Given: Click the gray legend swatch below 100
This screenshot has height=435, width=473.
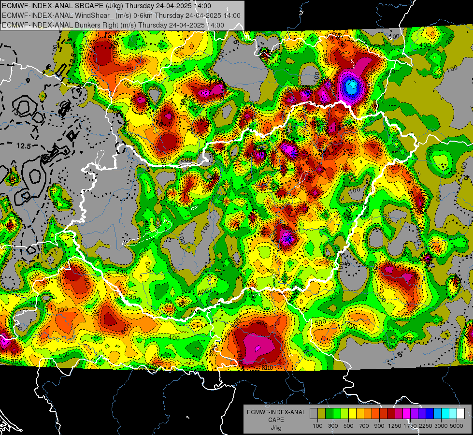Looking at the screenshot, I should coord(314,414).
